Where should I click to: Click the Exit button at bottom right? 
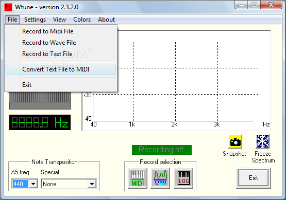click(254, 178)
